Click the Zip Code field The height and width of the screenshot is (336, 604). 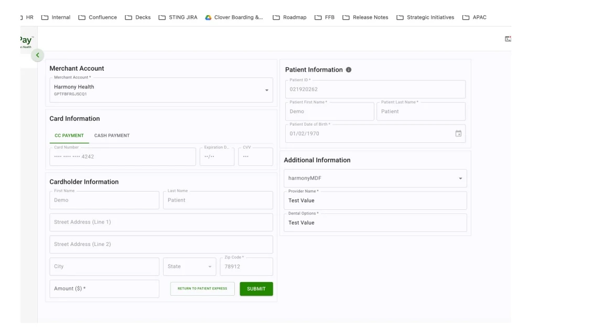(x=246, y=266)
